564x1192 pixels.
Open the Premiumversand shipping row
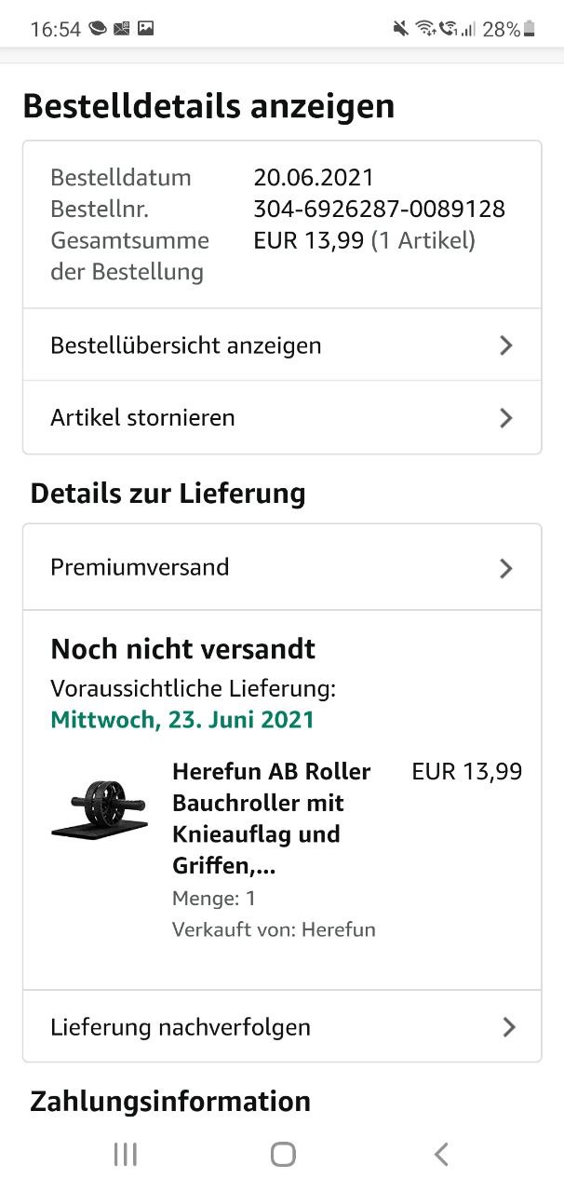pyautogui.click(x=140, y=567)
